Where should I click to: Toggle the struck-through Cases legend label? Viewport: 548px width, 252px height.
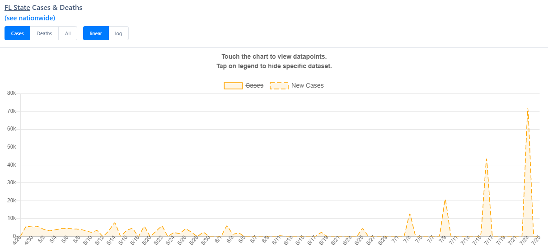[254, 85]
